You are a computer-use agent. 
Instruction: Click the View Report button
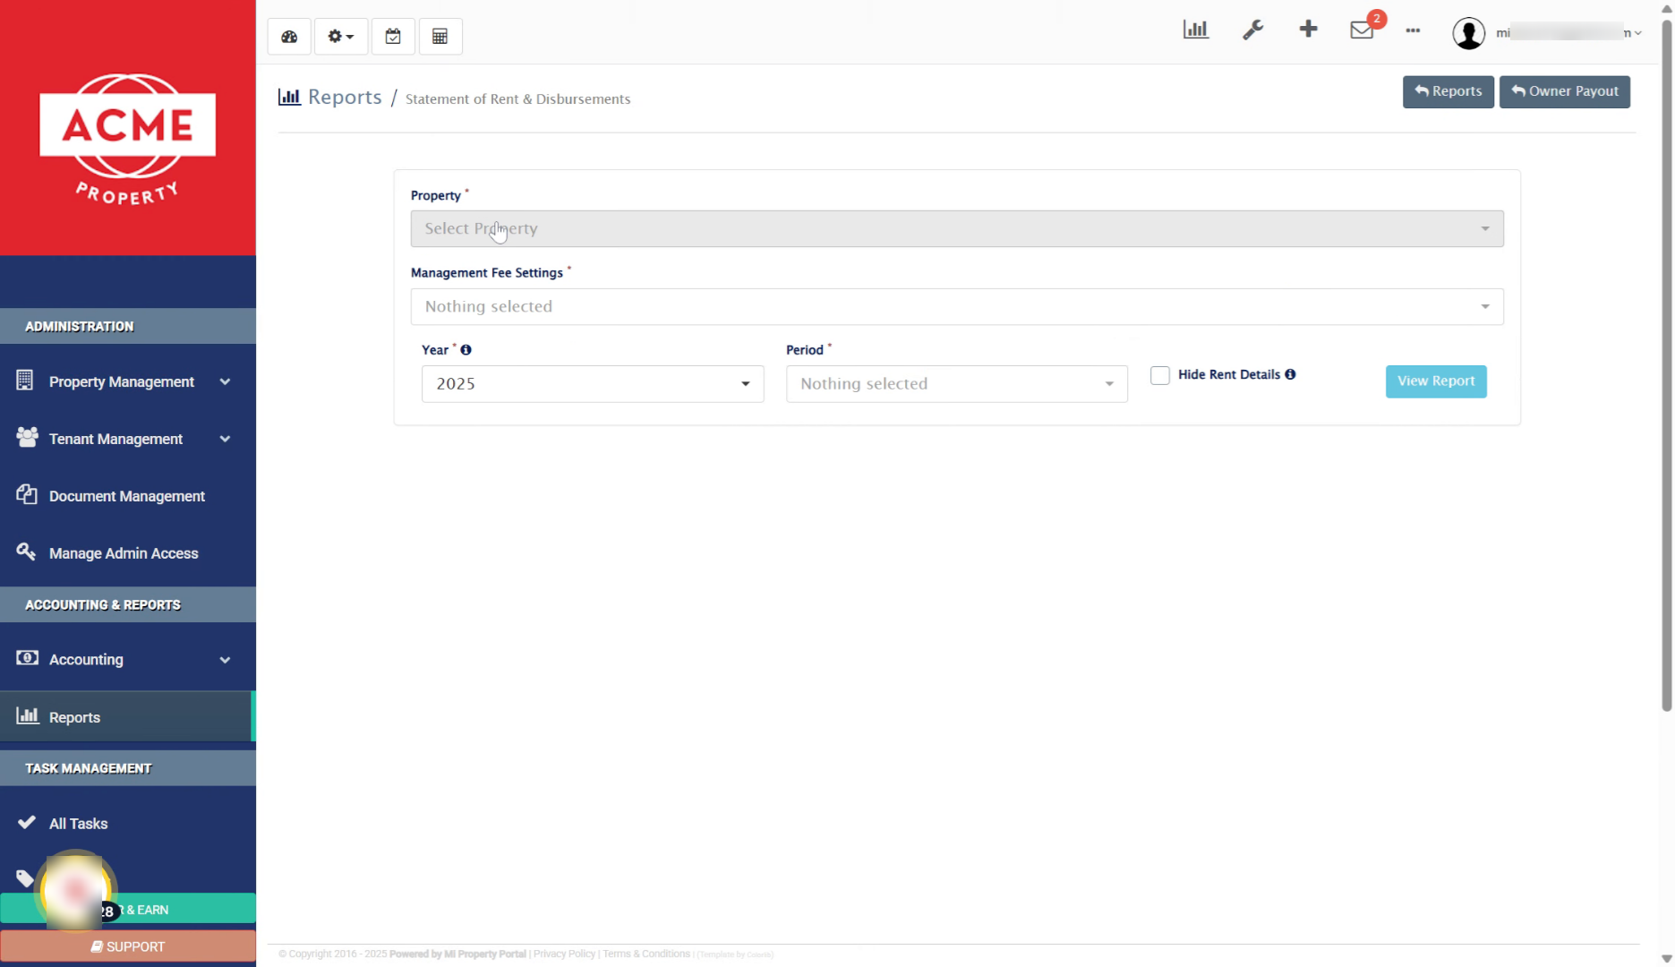(1435, 381)
